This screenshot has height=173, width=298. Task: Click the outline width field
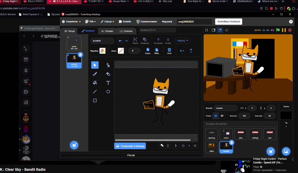(134, 51)
